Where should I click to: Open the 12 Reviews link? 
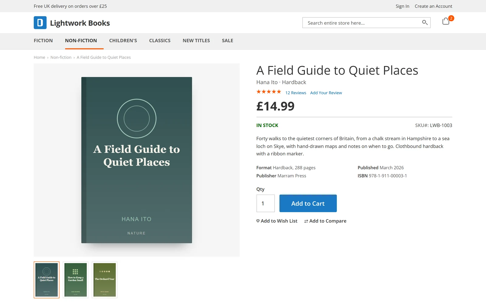point(296,93)
